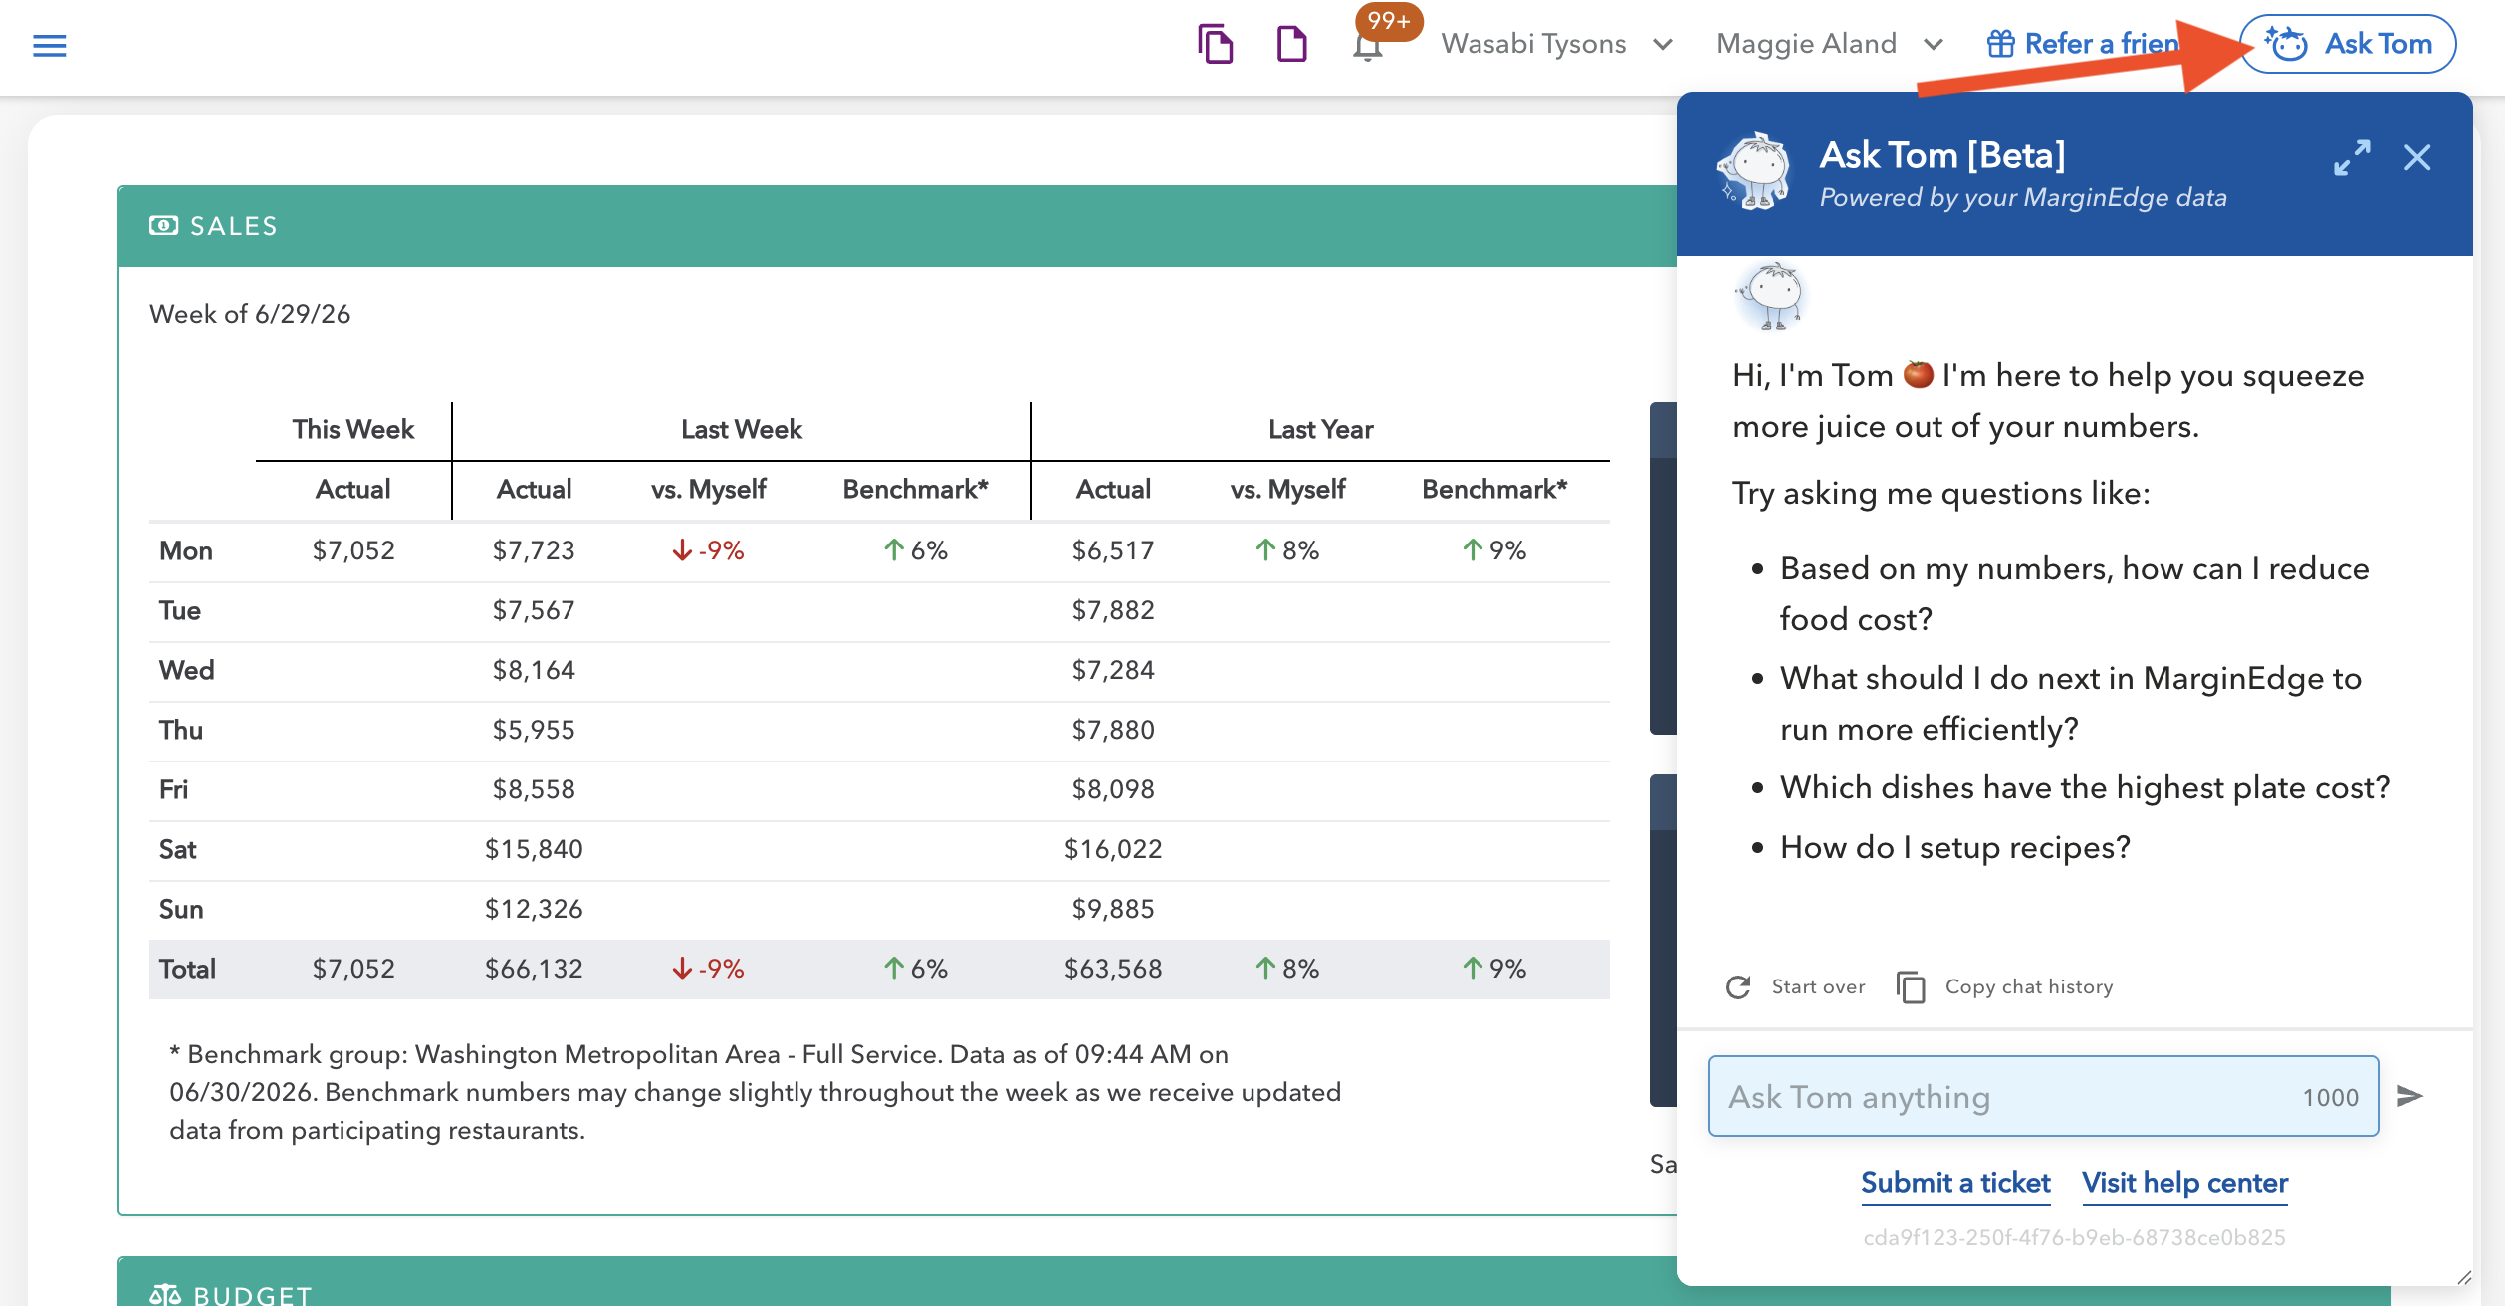The height and width of the screenshot is (1306, 2505).
Task: Open the Refer a friend link
Action: pos(2083,44)
